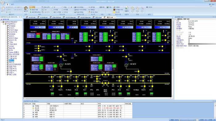Click the application orb button
The width and height of the screenshot is (216, 121).
(x=2, y=2)
